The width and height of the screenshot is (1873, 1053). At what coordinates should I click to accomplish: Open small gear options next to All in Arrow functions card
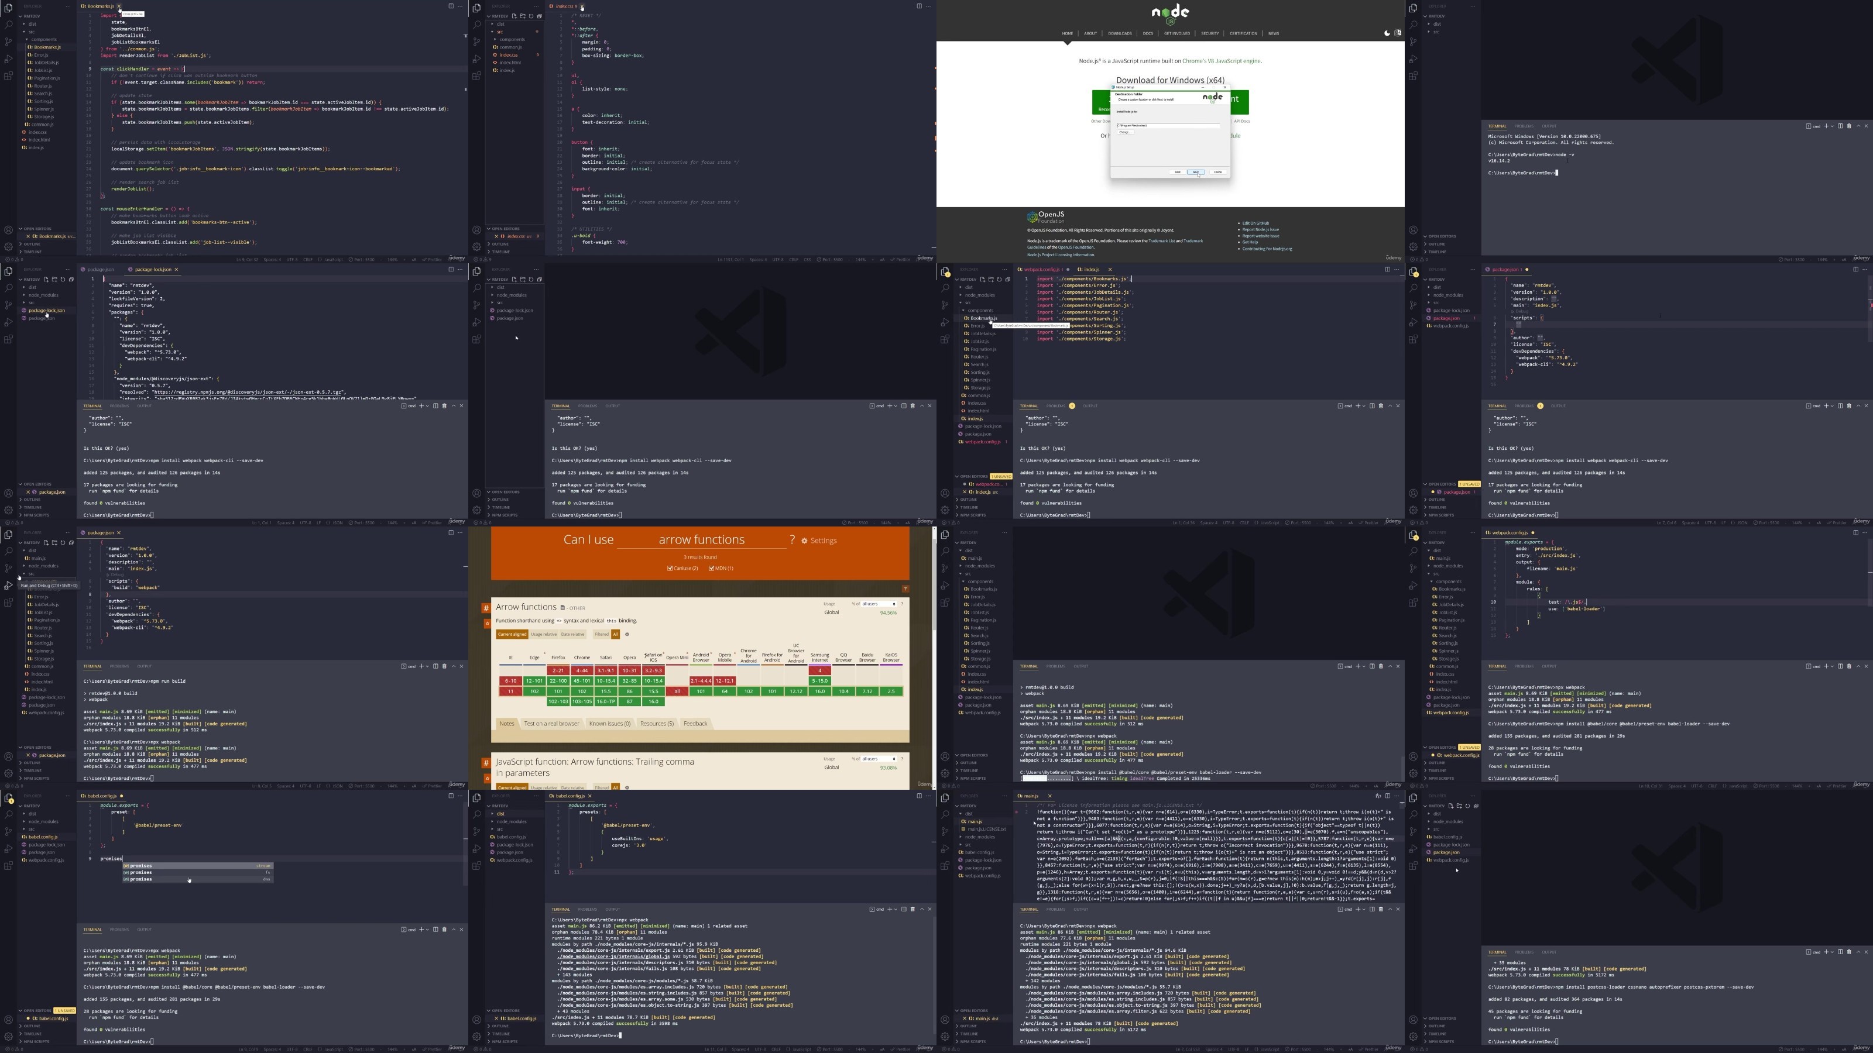(x=627, y=634)
